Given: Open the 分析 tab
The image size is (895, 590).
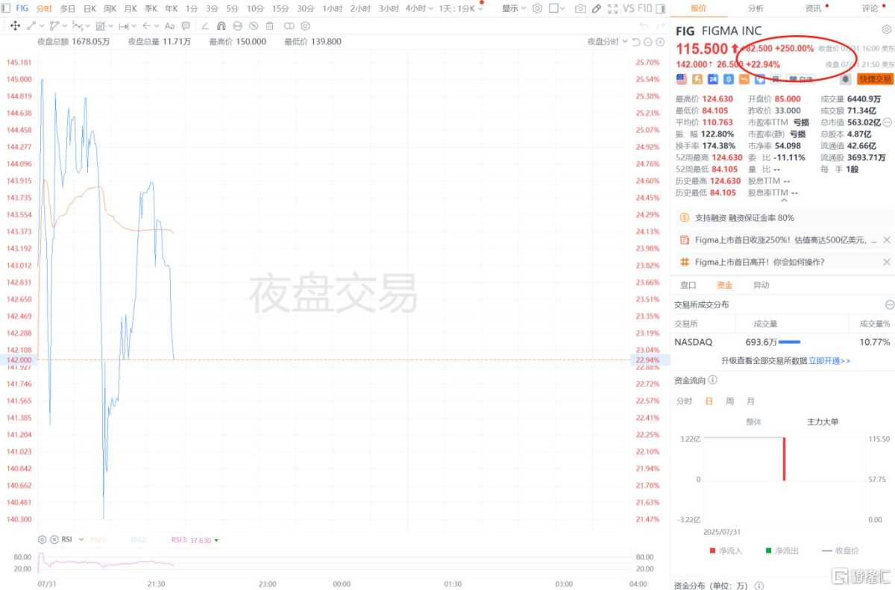Looking at the screenshot, I should [756, 8].
